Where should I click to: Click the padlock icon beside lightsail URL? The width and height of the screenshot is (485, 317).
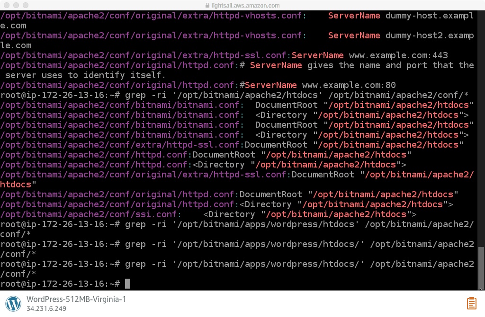tap(207, 5)
